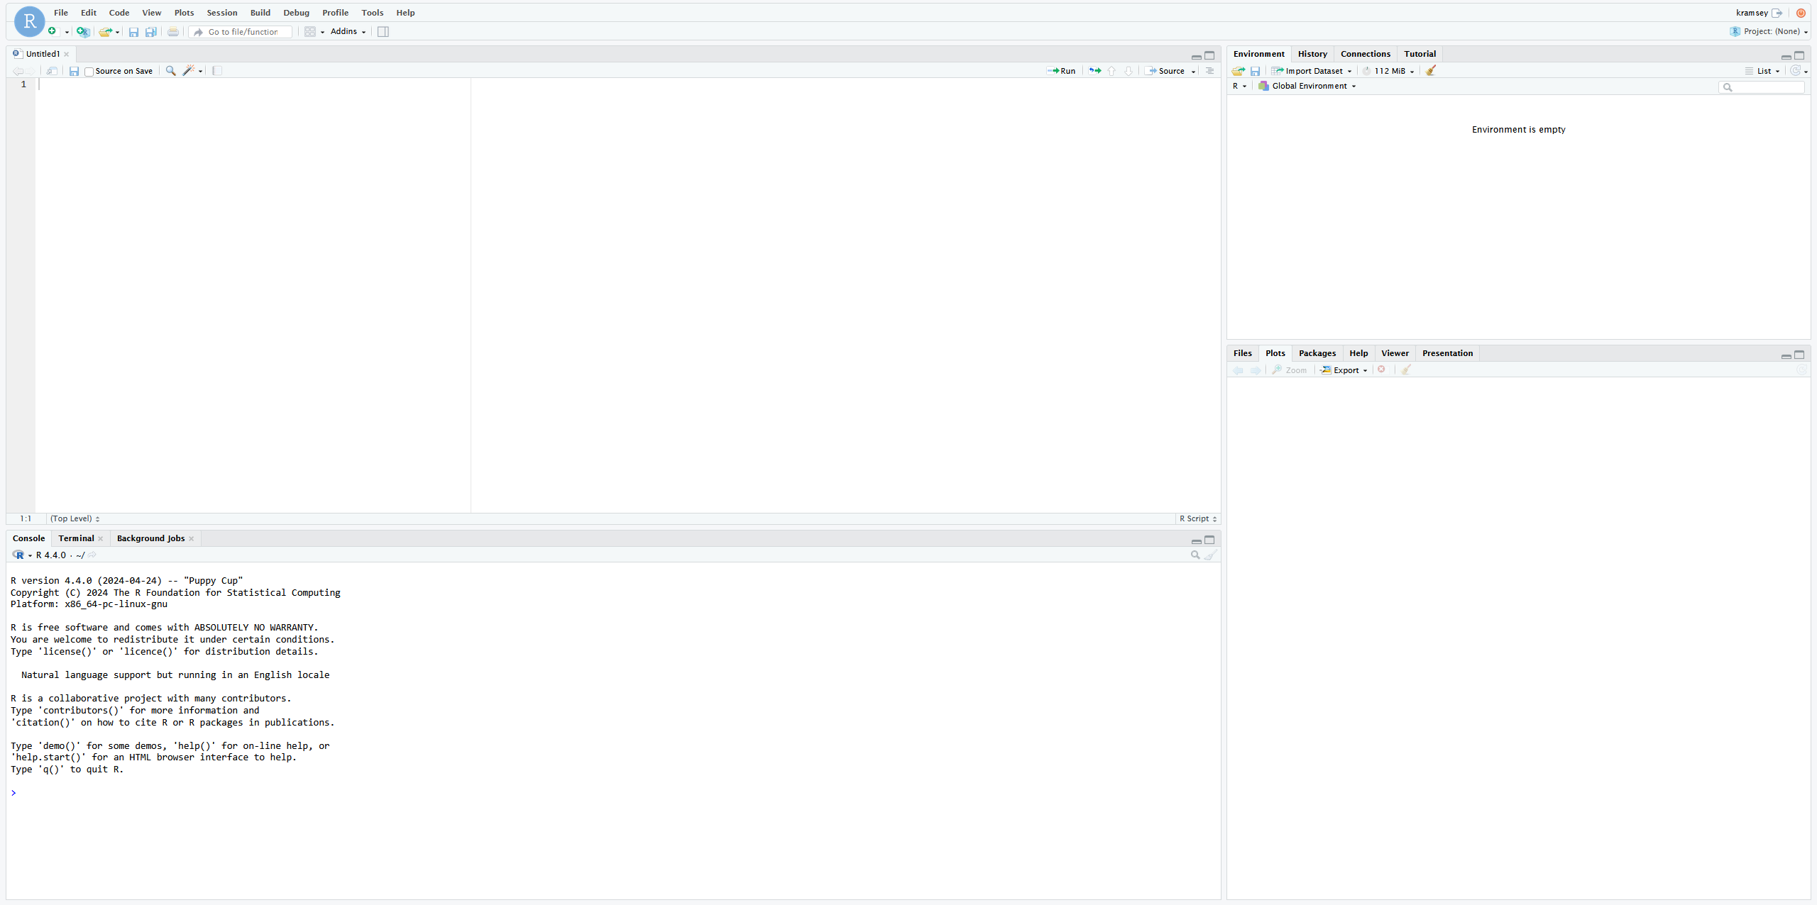Click the Compile Report notebook icon
Image resolution: width=1817 pixels, height=905 pixels.
(217, 71)
